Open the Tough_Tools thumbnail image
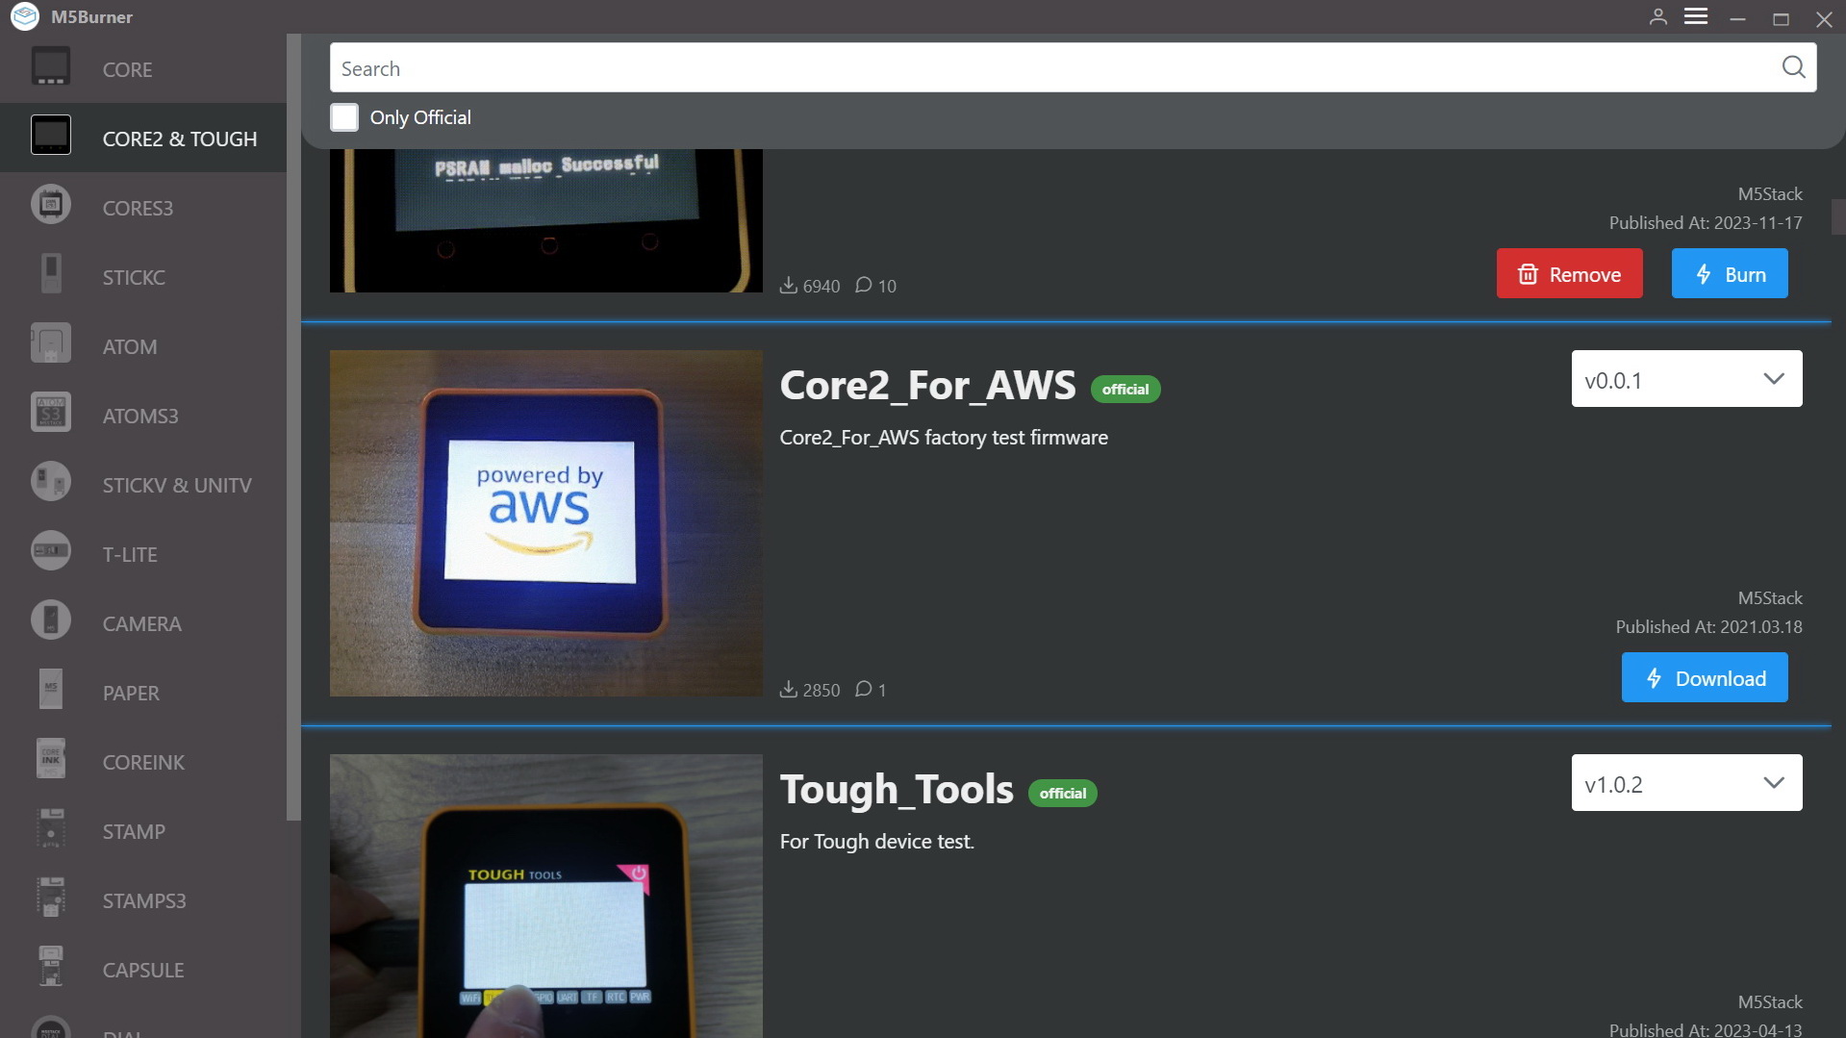 (545, 896)
